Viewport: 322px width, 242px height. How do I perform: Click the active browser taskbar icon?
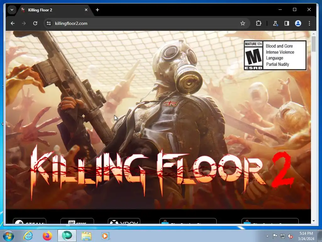(67, 236)
